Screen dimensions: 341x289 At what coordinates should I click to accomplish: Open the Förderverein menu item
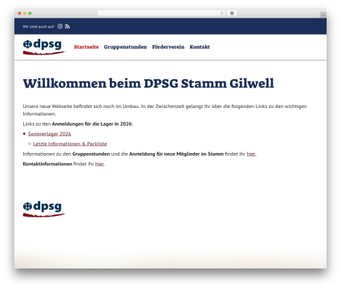(x=168, y=46)
